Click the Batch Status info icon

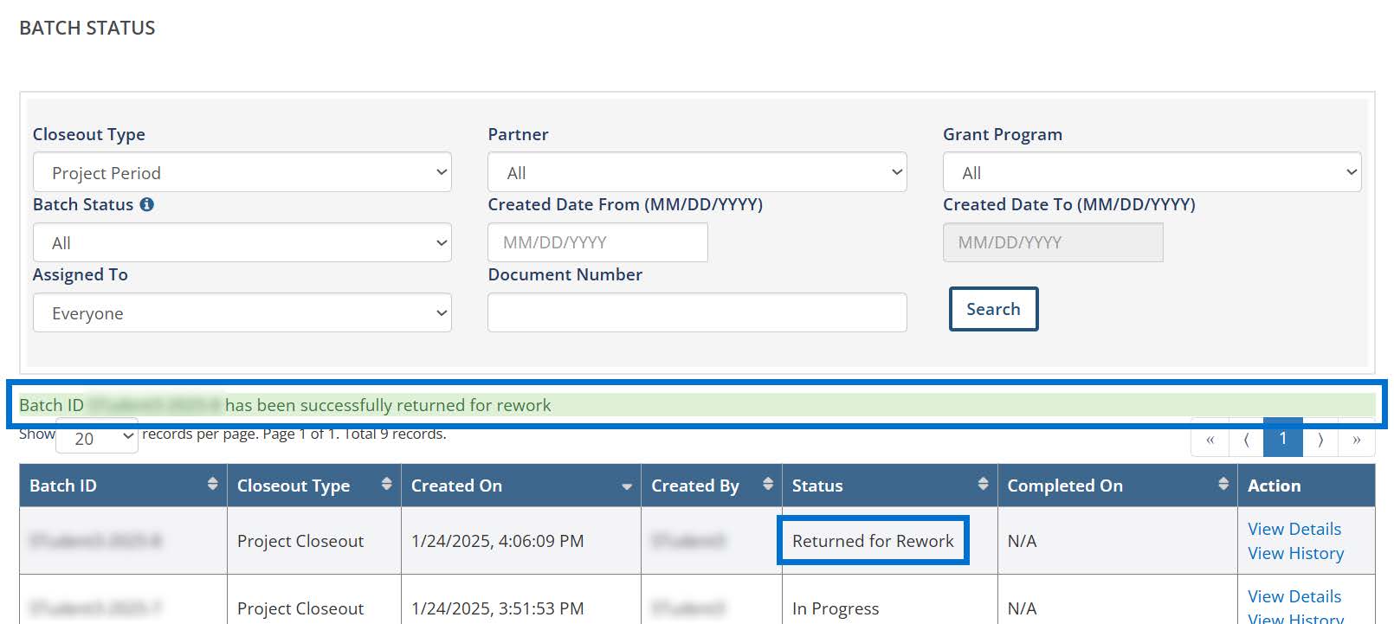click(x=147, y=205)
